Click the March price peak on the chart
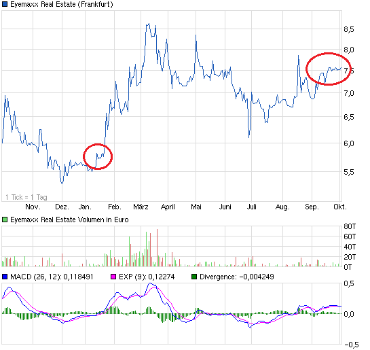370x350 pixels. (149, 24)
